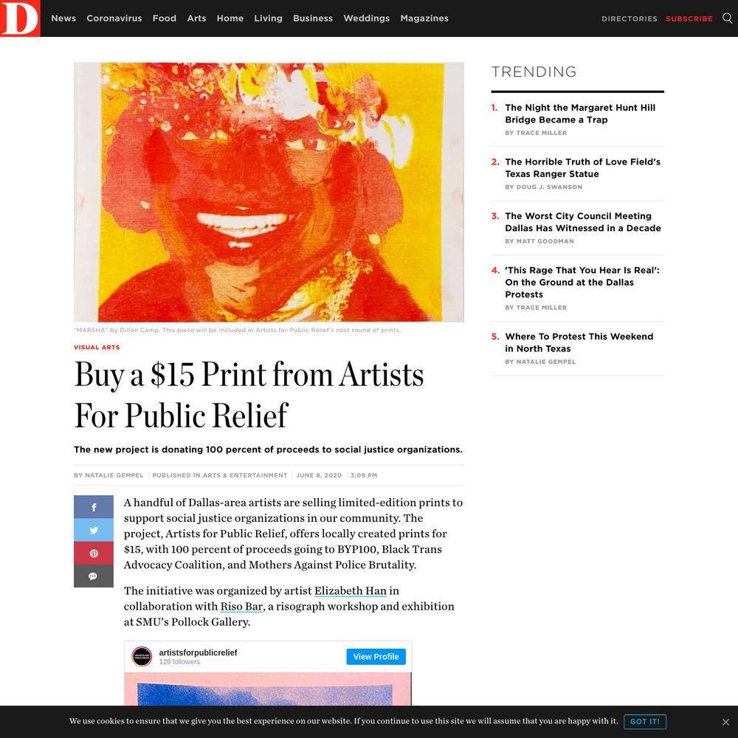Click the '129 followers' text
This screenshot has width=738, height=738.
(179, 662)
